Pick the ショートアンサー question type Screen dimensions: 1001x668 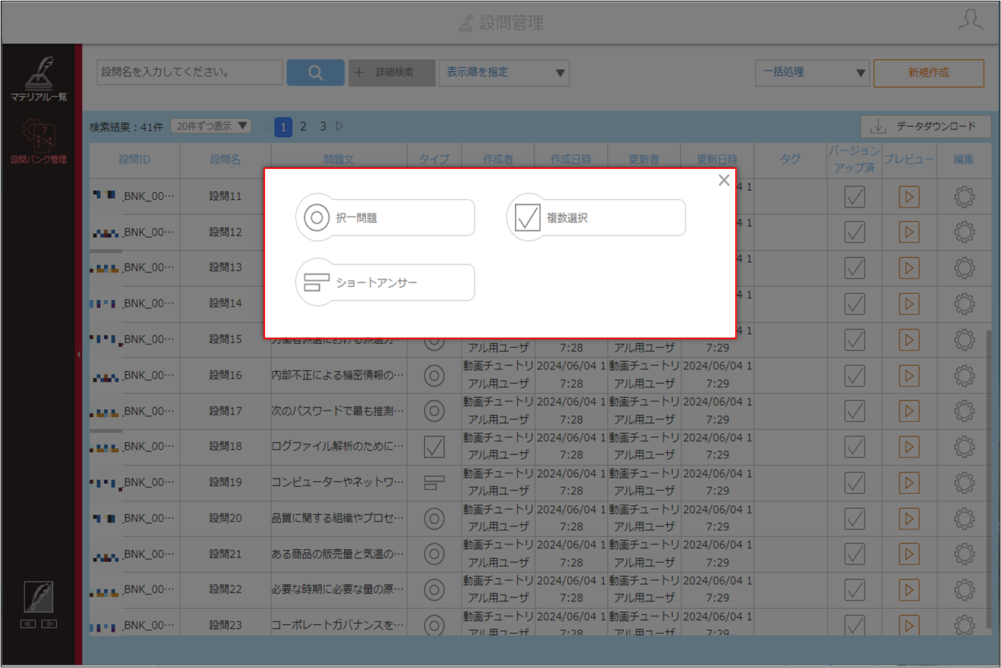tap(385, 283)
